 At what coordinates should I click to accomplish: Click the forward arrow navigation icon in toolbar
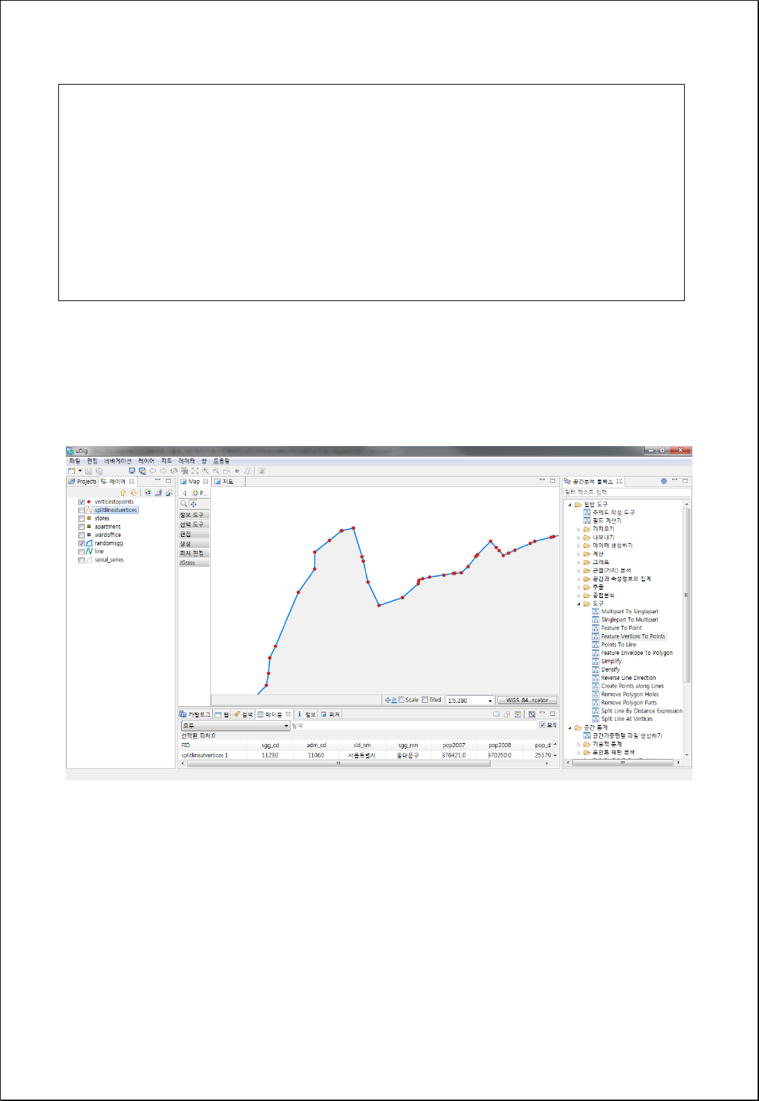tap(163, 470)
